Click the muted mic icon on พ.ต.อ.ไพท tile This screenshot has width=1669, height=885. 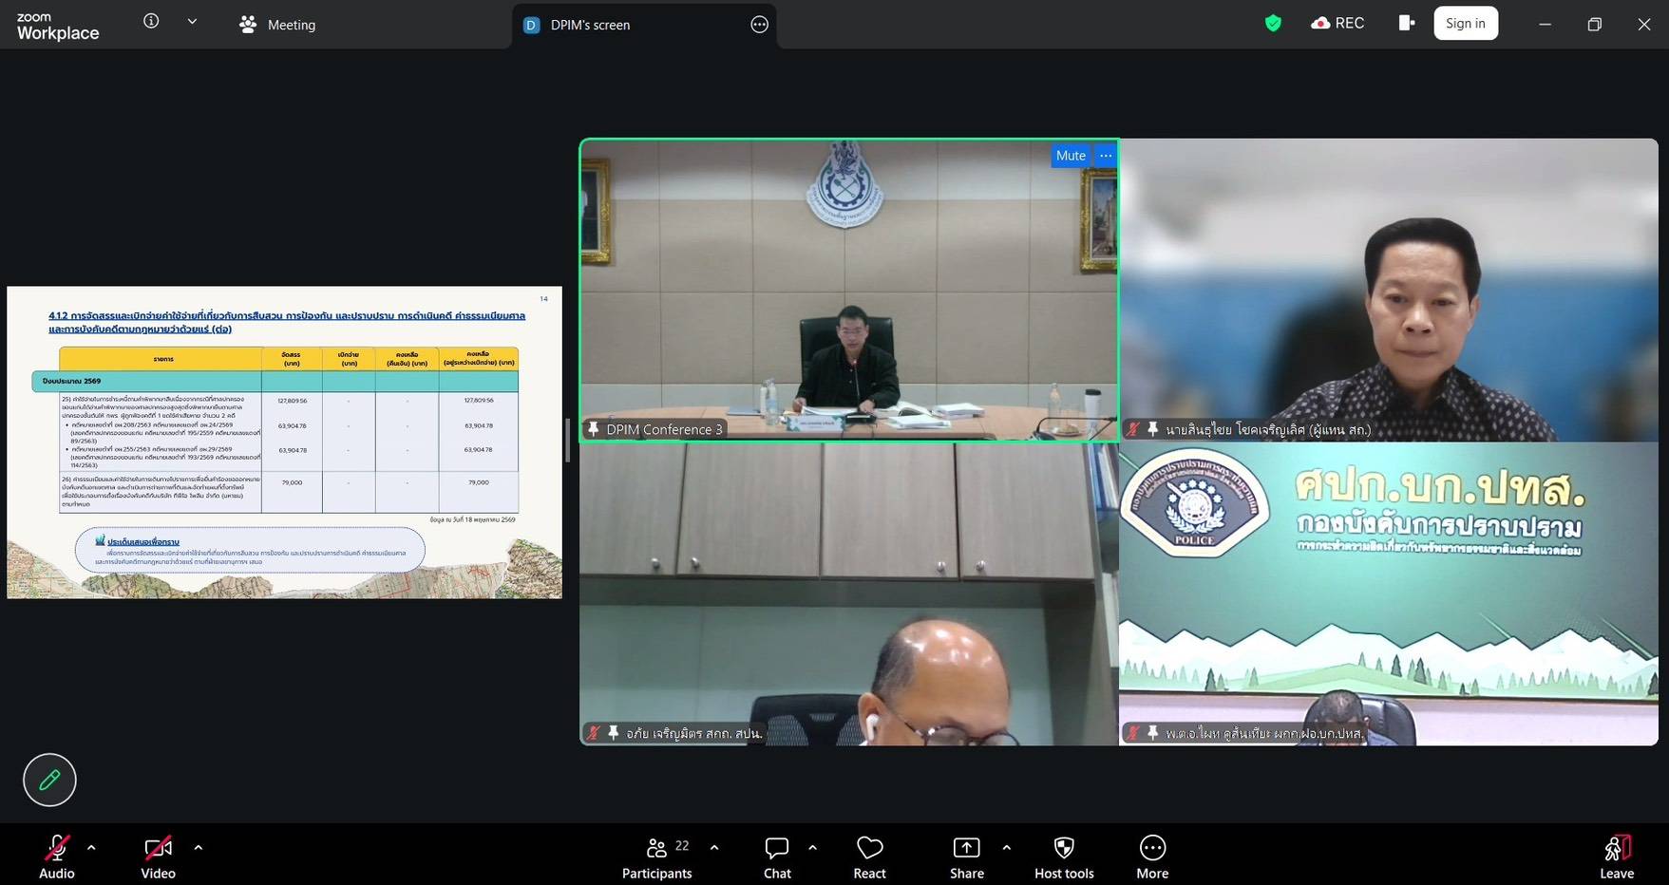1132,733
